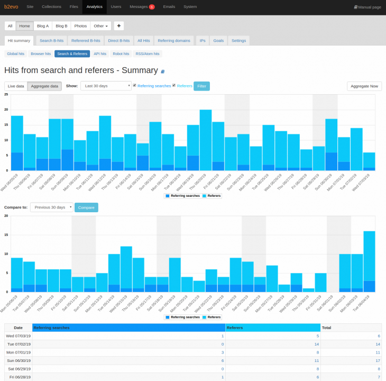The height and width of the screenshot is (381, 386).
Task: Select the Blog B collection tab
Action: click(x=61, y=26)
